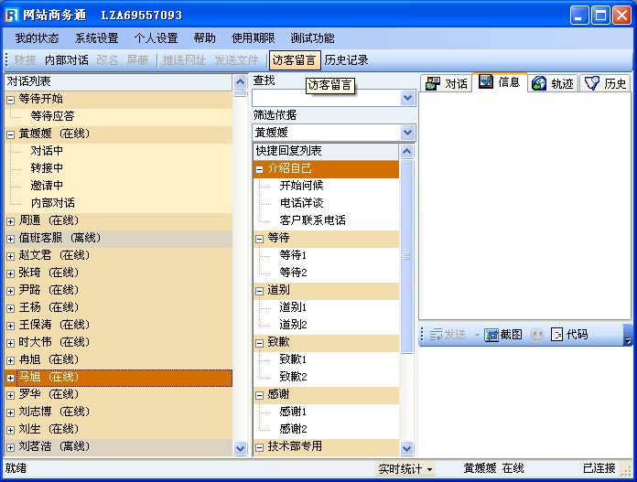Click dialog list scrollbar up arrow

241,82
